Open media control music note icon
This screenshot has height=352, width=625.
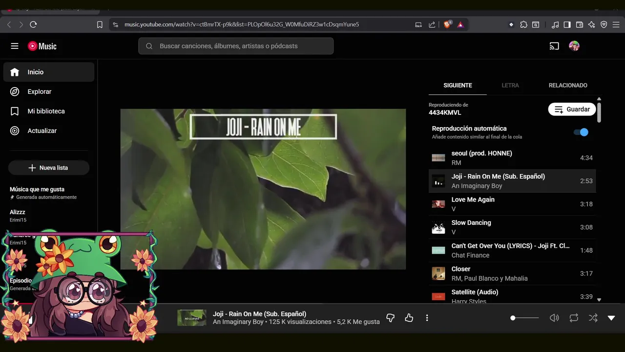click(555, 24)
